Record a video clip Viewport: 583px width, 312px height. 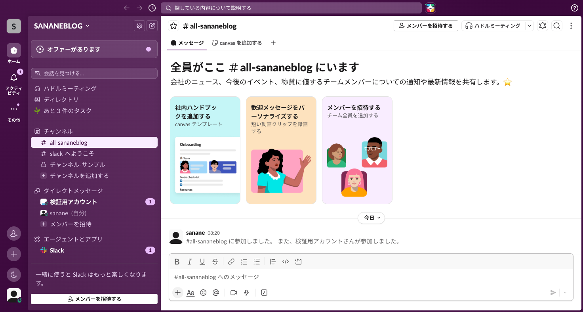(234, 293)
